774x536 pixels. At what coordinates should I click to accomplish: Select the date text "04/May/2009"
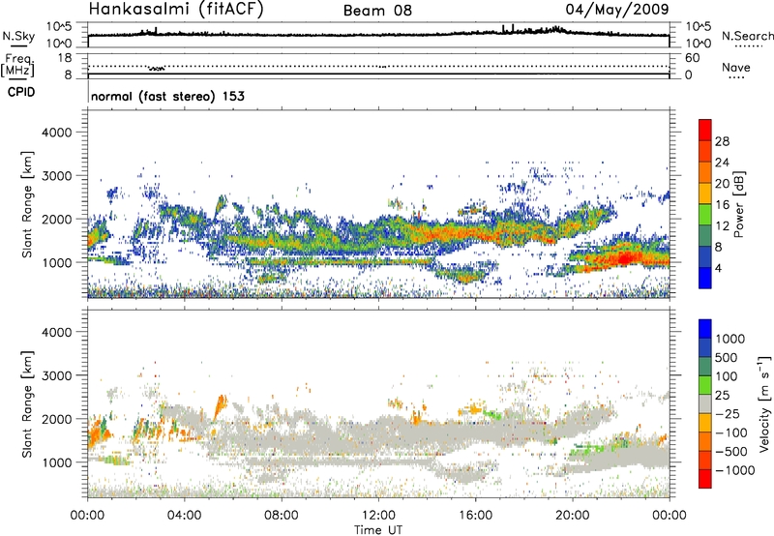(x=617, y=10)
